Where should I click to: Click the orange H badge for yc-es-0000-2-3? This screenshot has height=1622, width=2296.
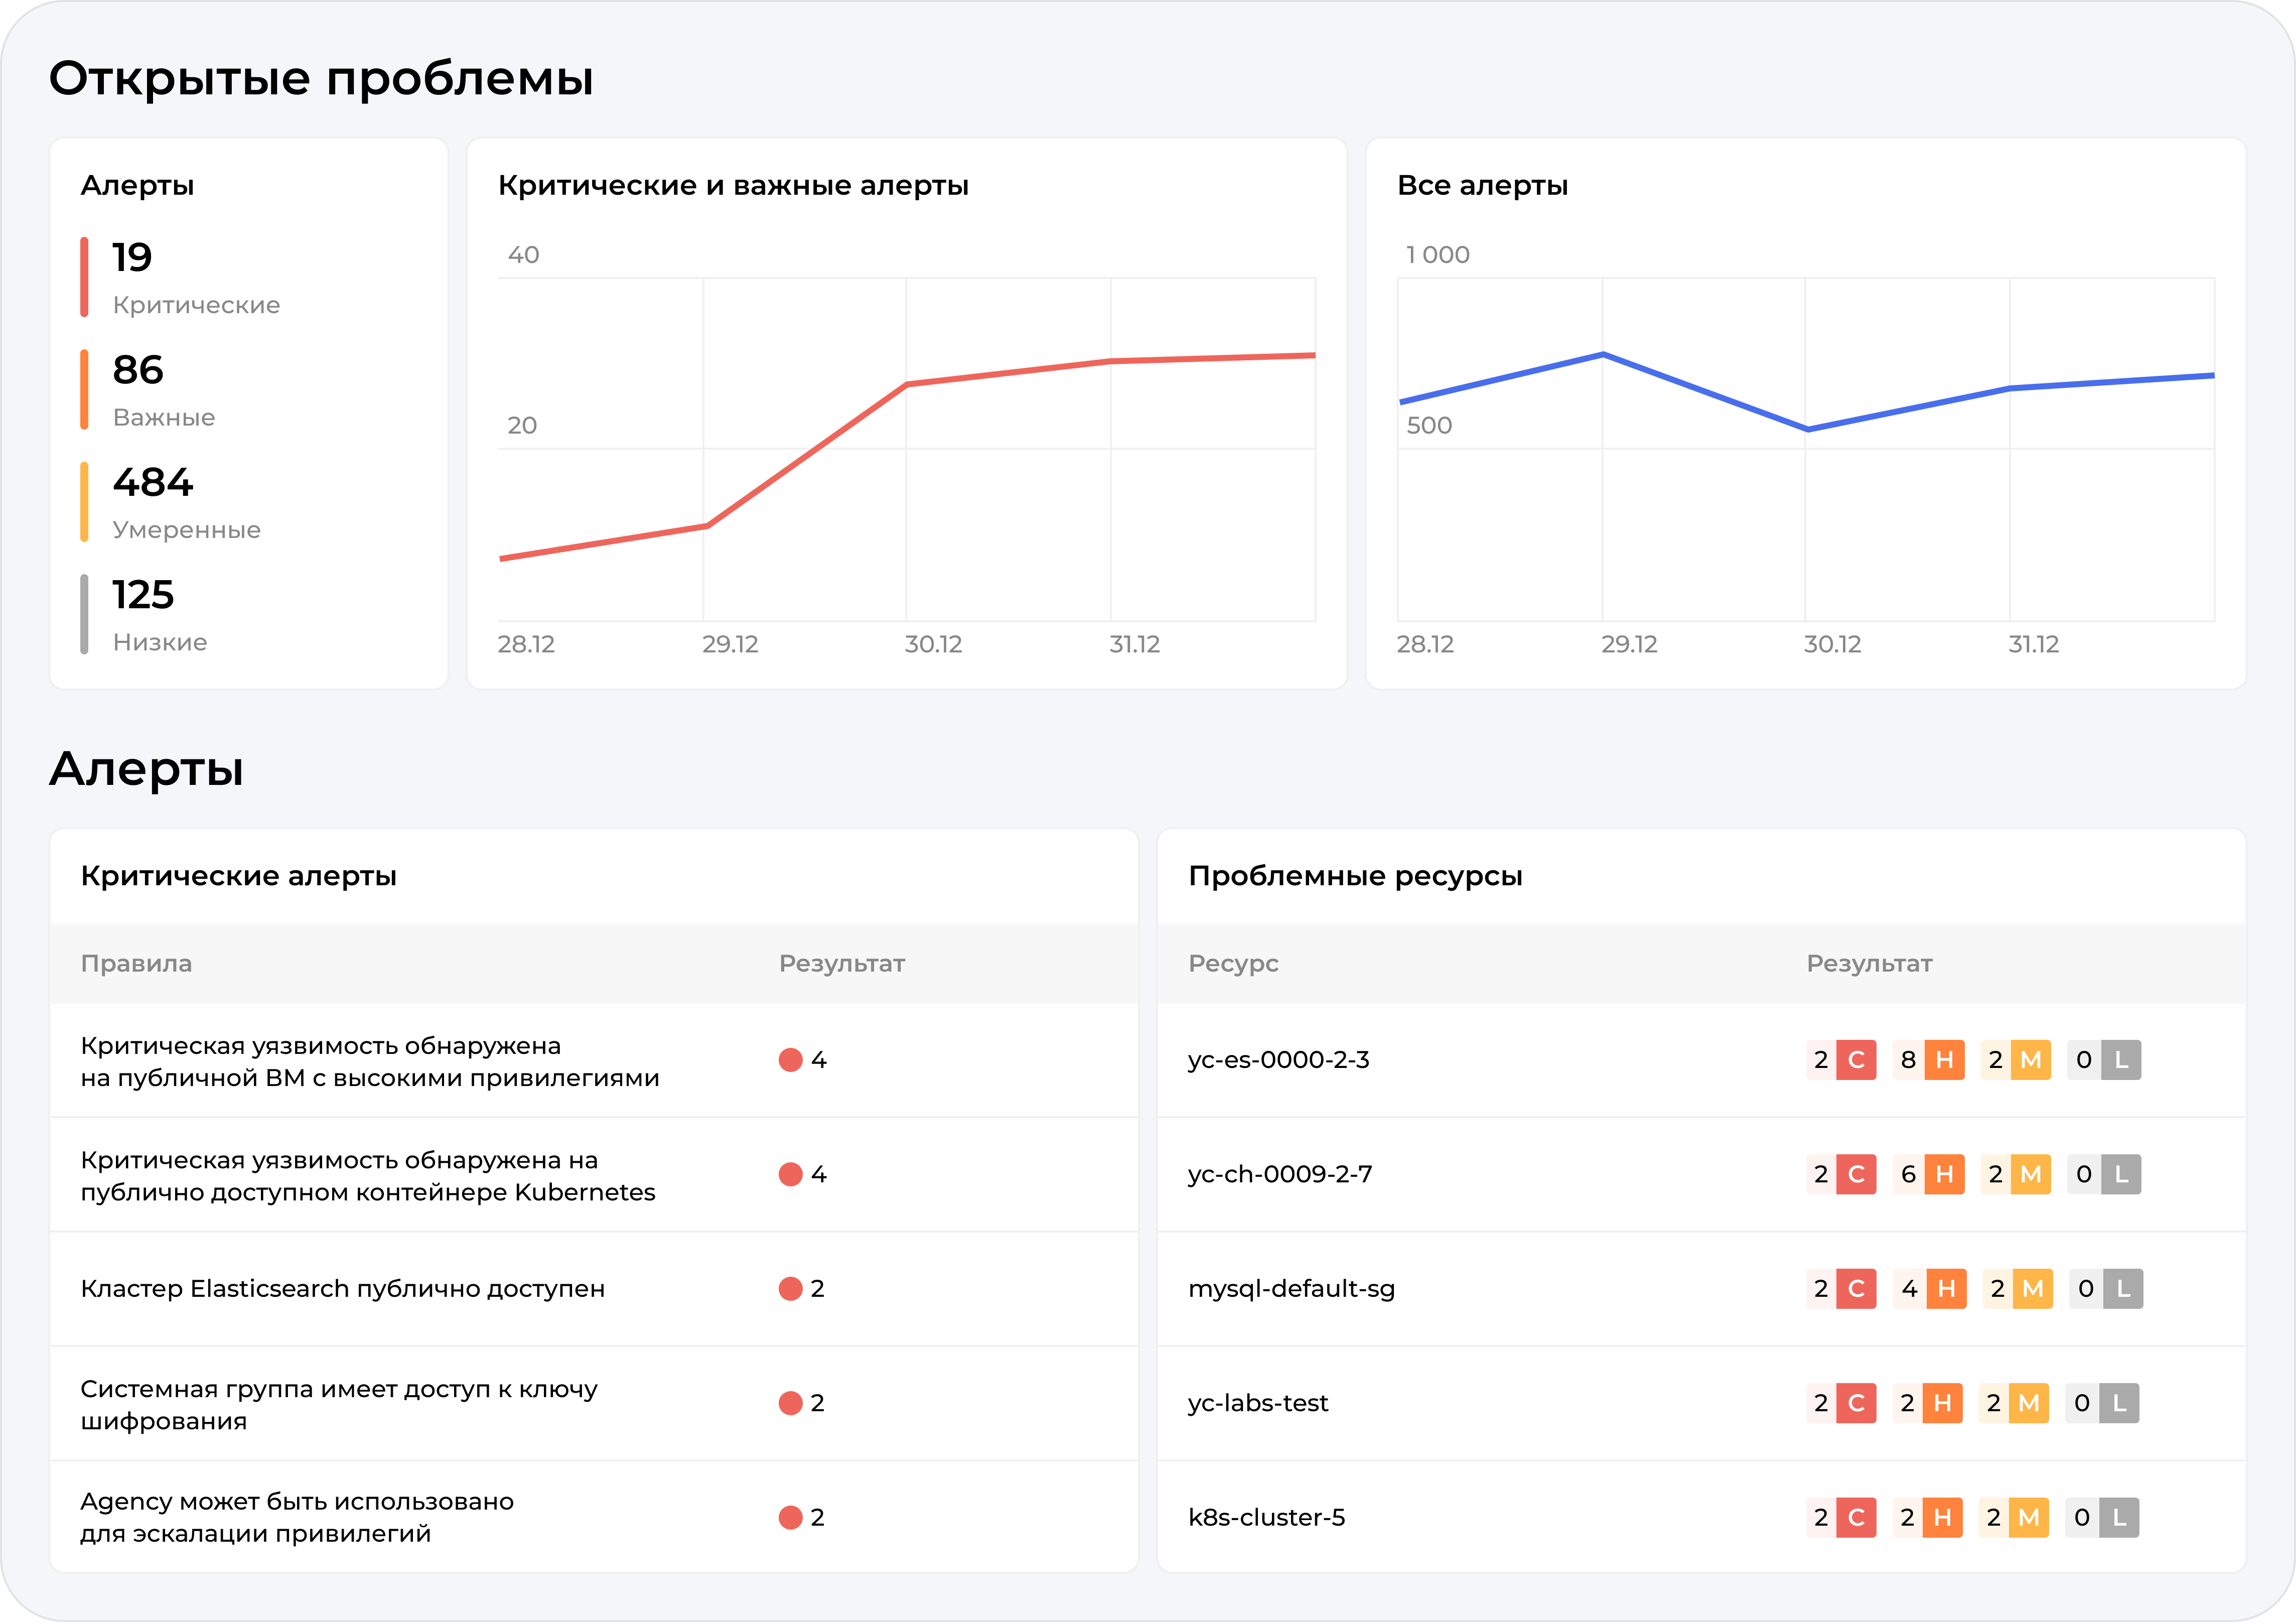pyautogui.click(x=1944, y=1060)
